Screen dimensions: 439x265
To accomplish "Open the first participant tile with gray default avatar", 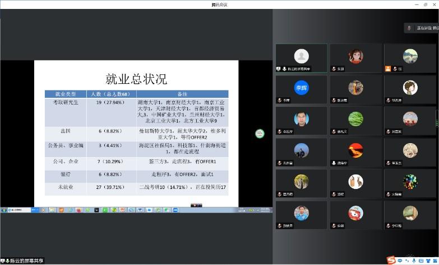I will click(x=302, y=56).
